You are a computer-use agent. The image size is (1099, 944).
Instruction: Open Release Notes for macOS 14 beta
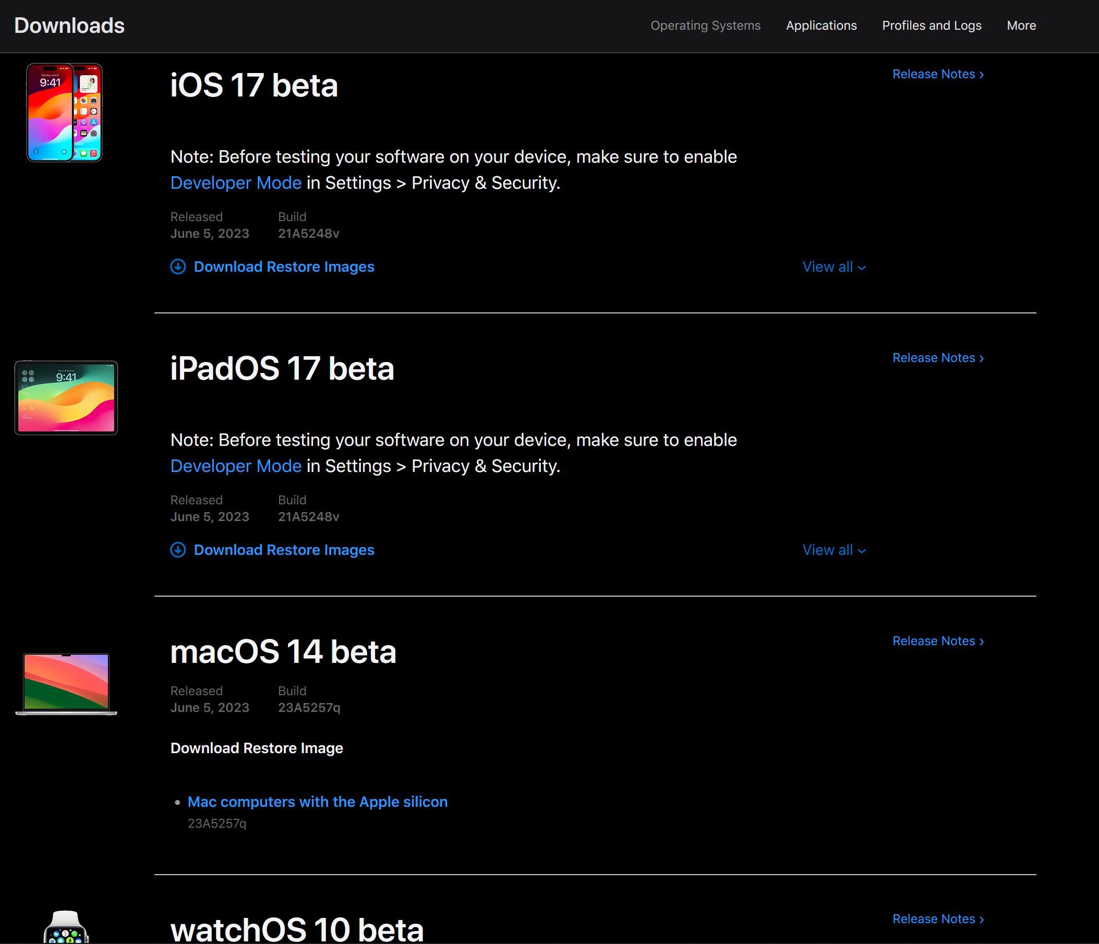point(938,641)
